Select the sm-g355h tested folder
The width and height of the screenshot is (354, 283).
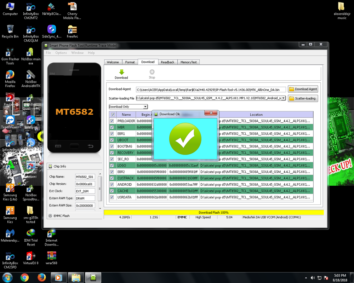coord(31,215)
